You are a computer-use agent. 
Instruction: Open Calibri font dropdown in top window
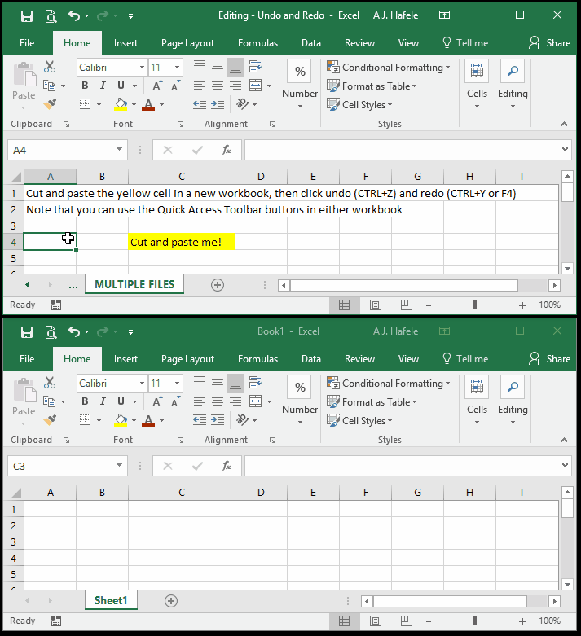click(142, 68)
